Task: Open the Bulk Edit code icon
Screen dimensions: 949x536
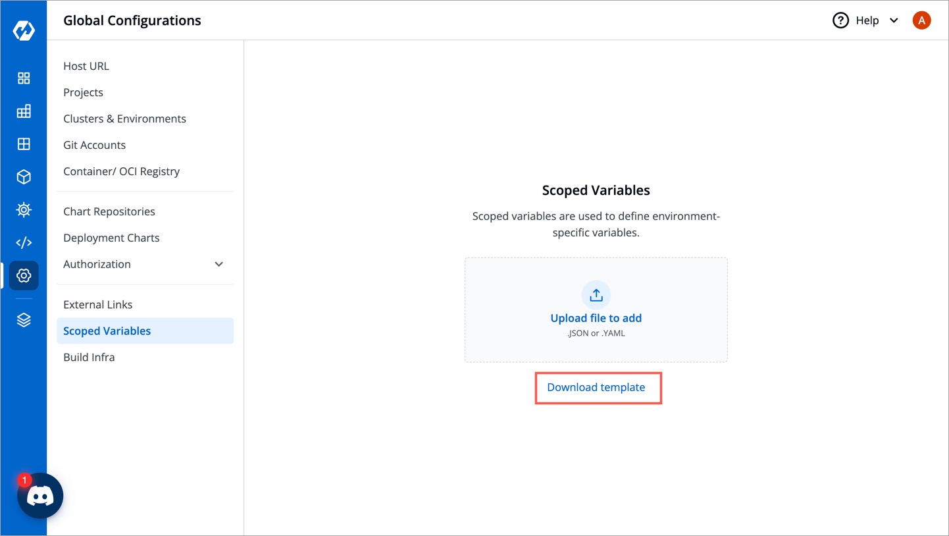Action: coord(23,242)
